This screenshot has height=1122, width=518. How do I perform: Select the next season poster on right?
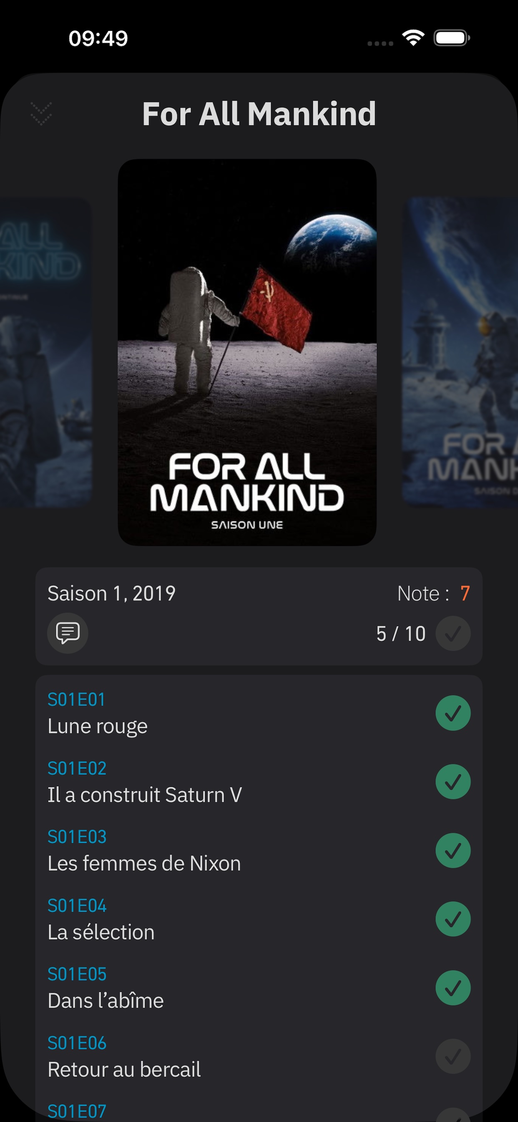[x=460, y=352]
